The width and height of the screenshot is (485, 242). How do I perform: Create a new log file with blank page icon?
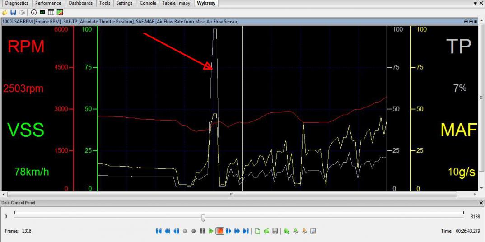tap(257, 231)
